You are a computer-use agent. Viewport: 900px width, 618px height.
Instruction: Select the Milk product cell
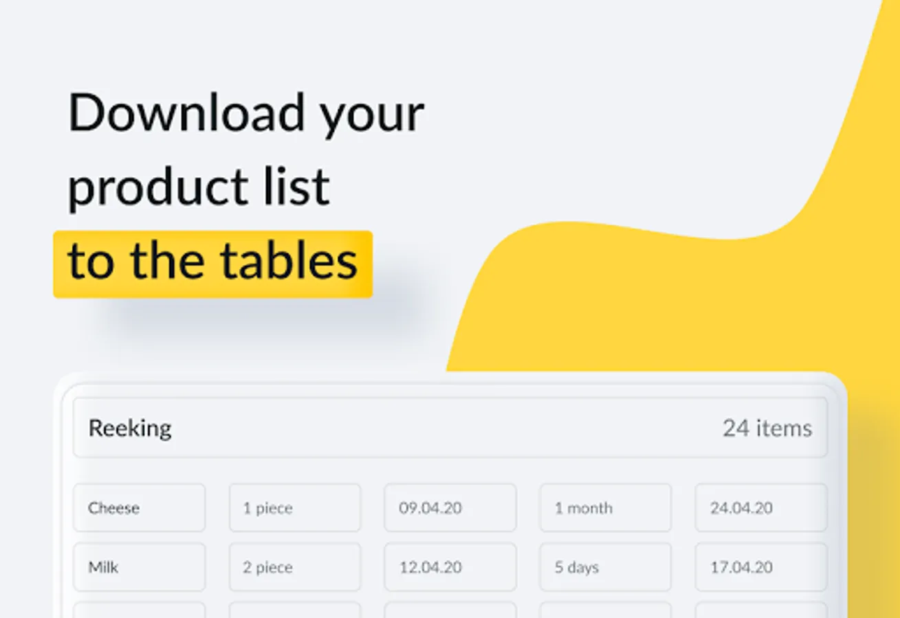point(140,567)
